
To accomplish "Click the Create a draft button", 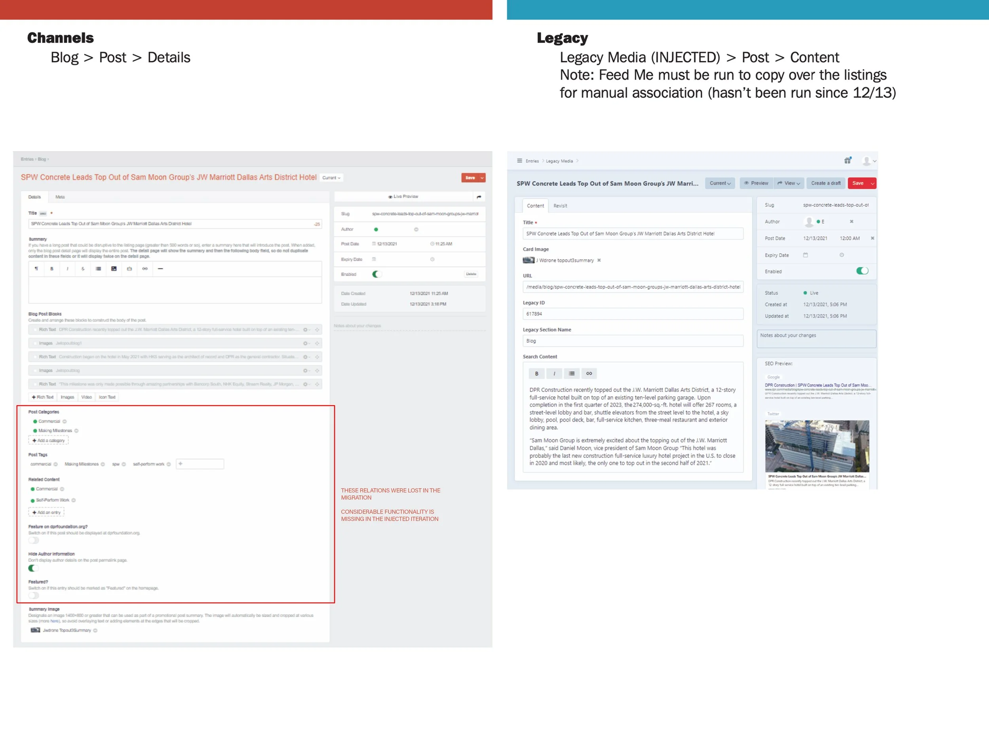I will [825, 183].
